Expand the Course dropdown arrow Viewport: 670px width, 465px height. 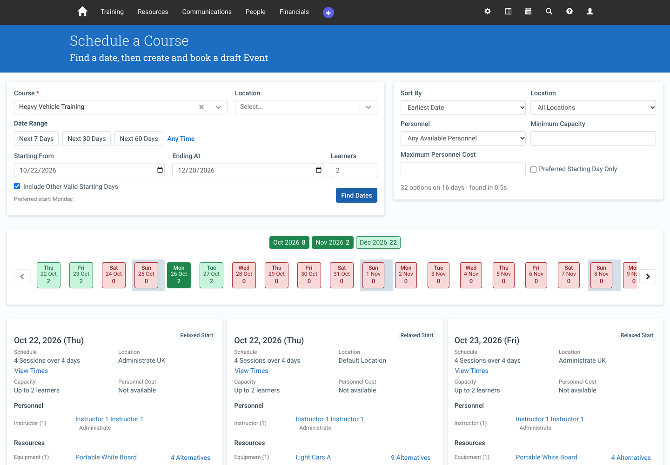[x=219, y=107]
